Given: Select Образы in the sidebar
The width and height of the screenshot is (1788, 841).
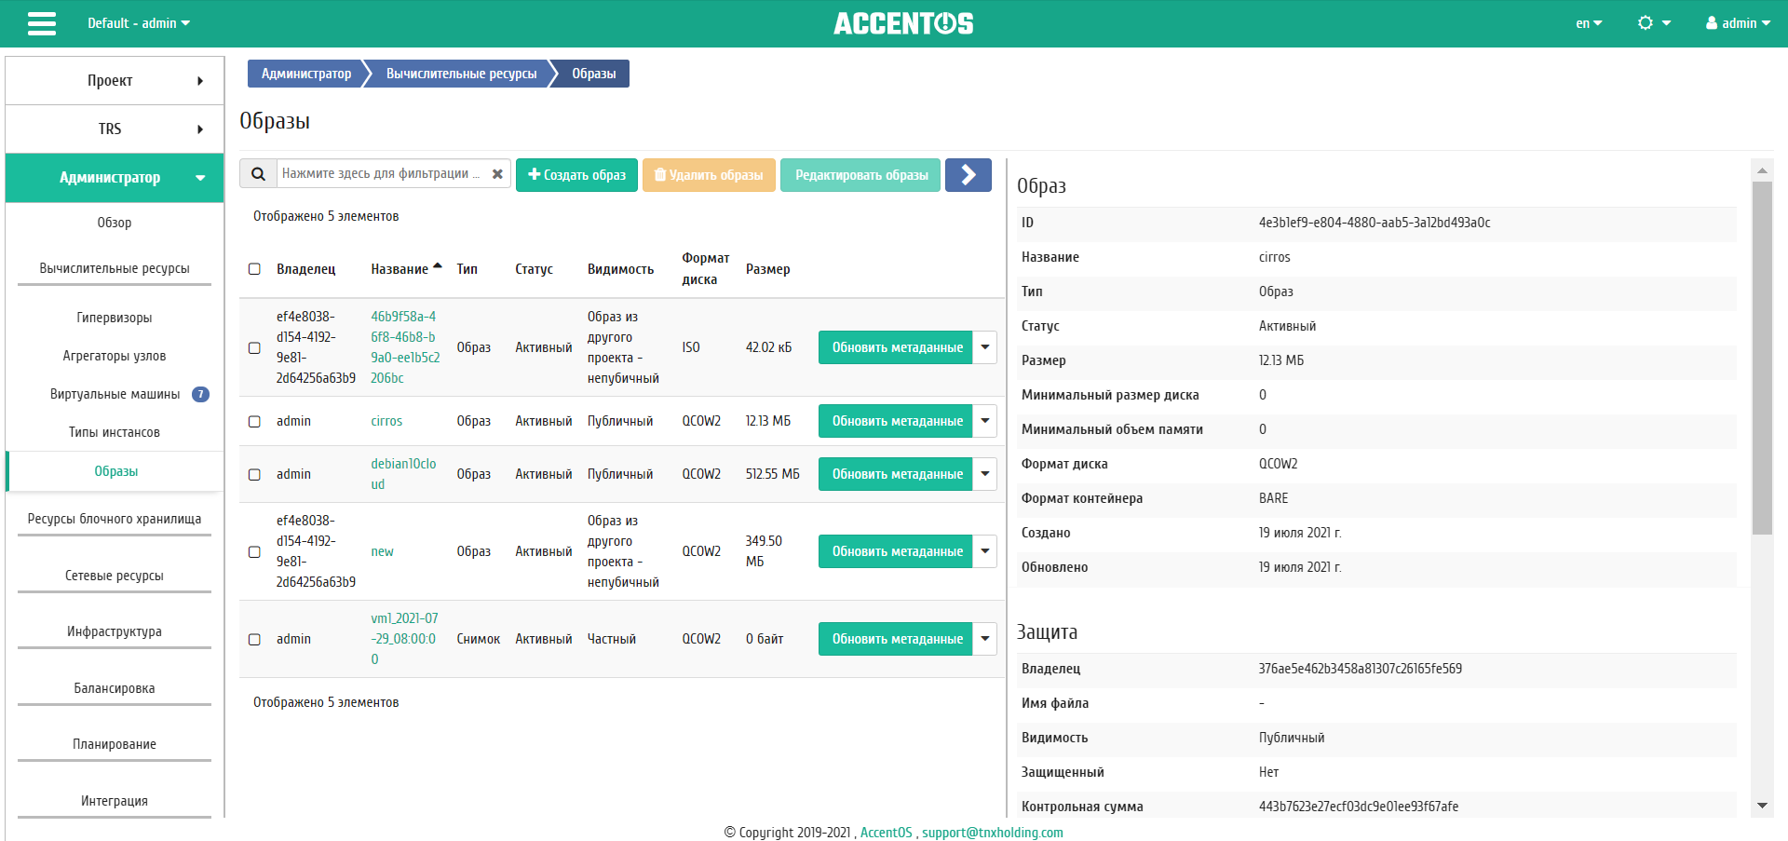Looking at the screenshot, I should tap(115, 471).
